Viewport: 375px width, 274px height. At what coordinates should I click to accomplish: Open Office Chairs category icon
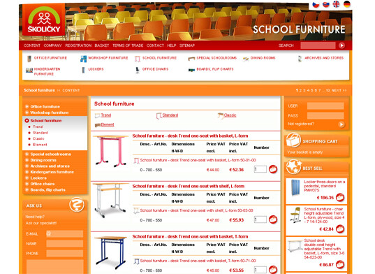(138, 70)
